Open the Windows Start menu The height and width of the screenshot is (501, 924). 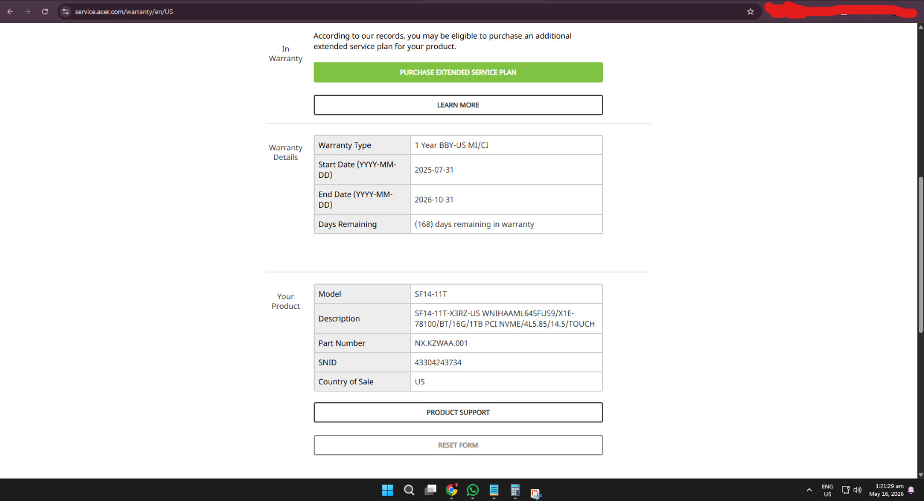coord(388,490)
